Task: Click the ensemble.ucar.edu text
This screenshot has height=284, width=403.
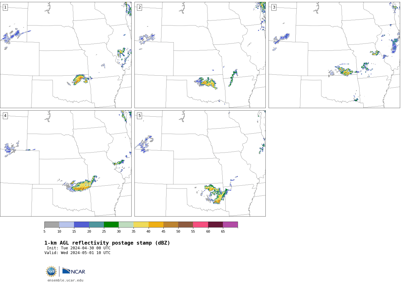Action: click(x=65, y=280)
